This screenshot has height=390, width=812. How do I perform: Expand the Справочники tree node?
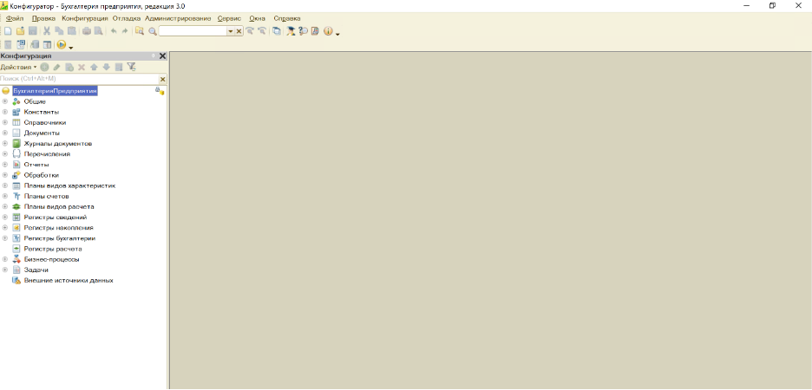(x=5, y=122)
